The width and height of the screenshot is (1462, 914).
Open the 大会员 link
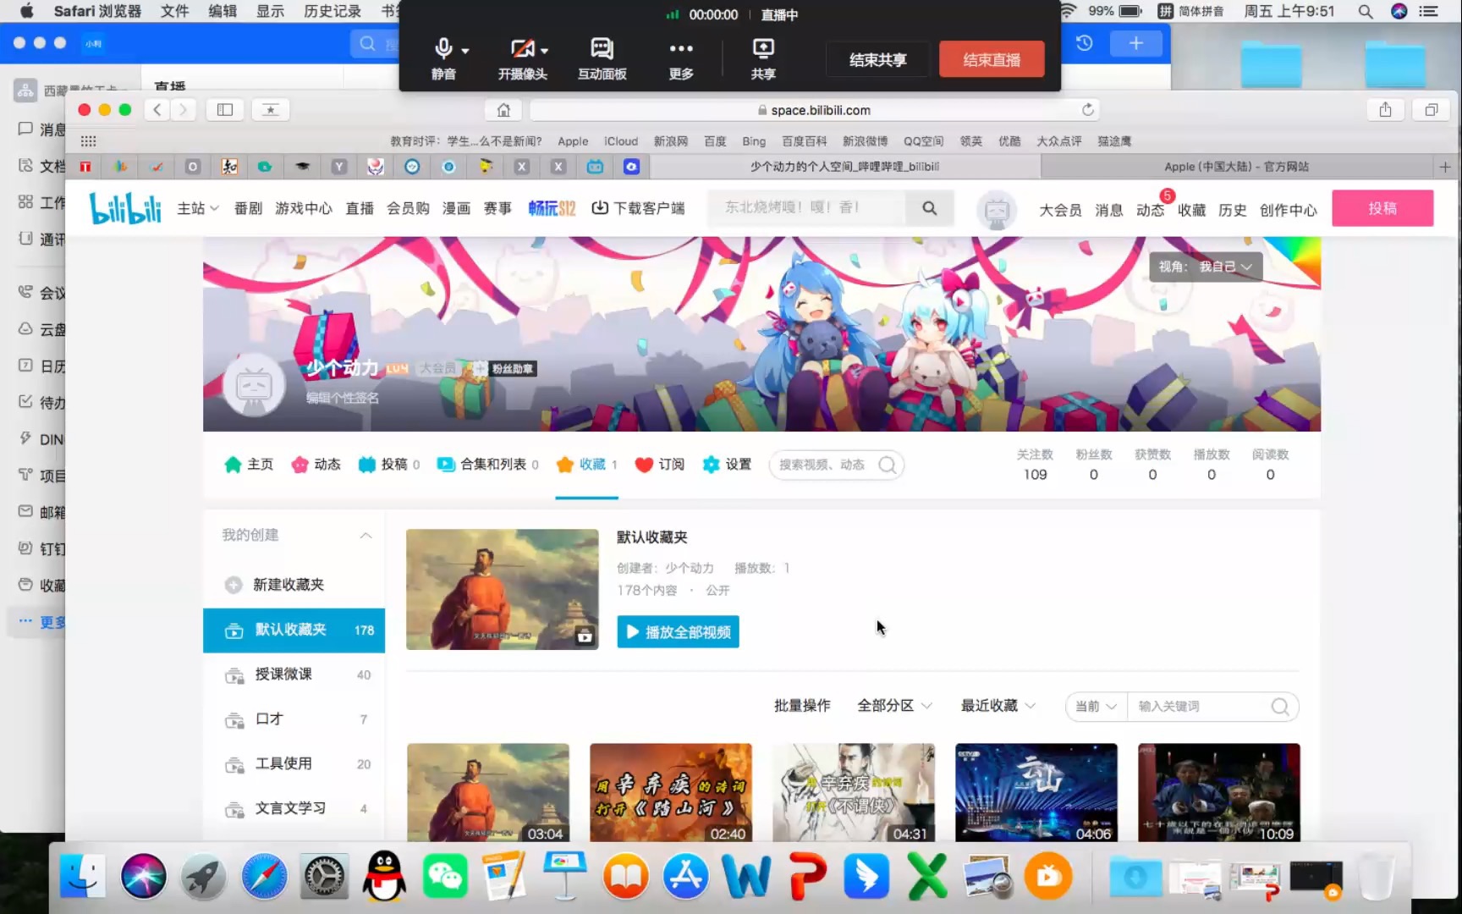click(1060, 210)
